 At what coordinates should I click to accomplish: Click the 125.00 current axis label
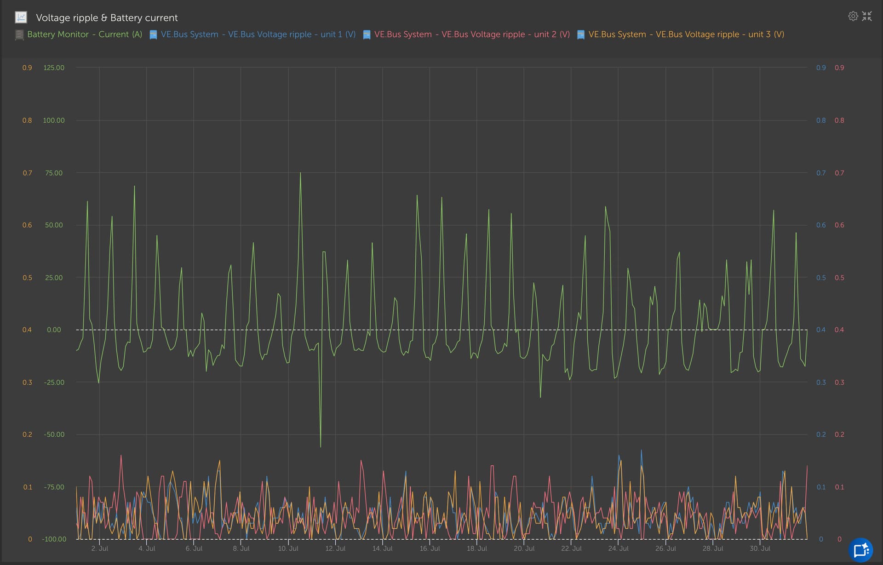(x=54, y=68)
